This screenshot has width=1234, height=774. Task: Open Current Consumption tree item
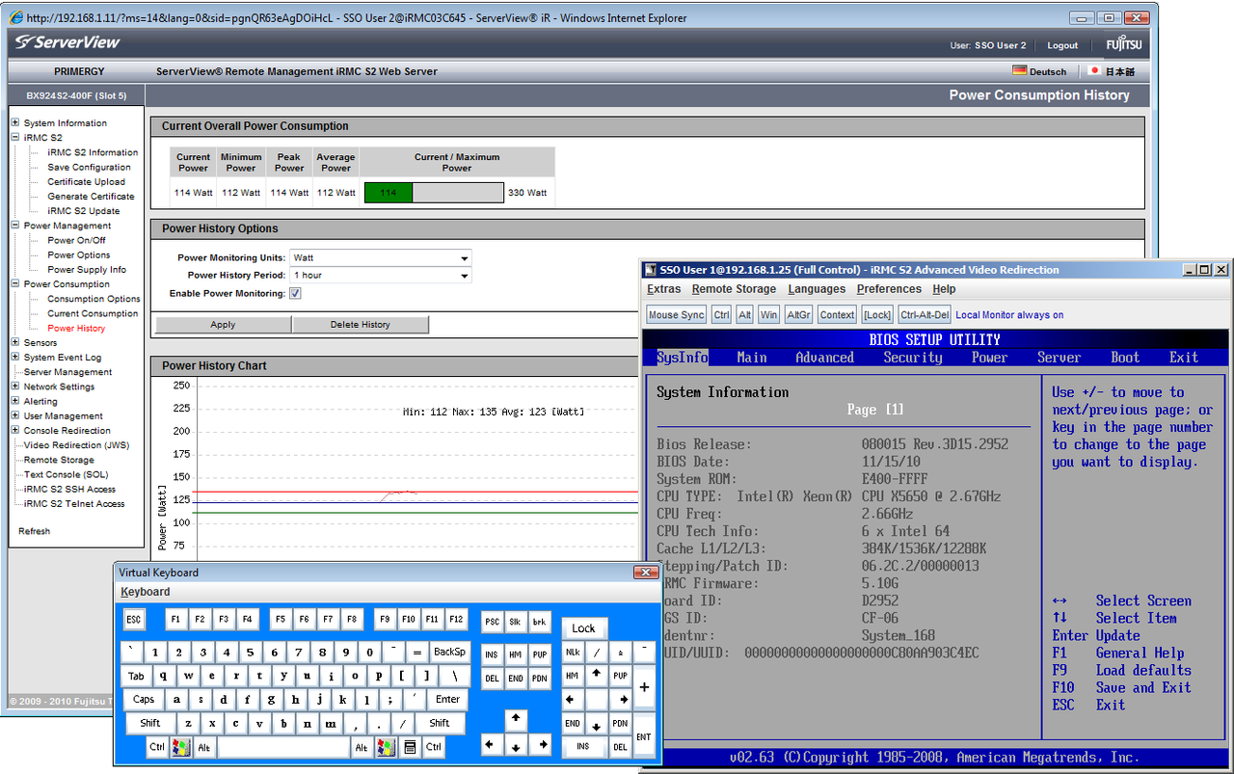click(93, 313)
